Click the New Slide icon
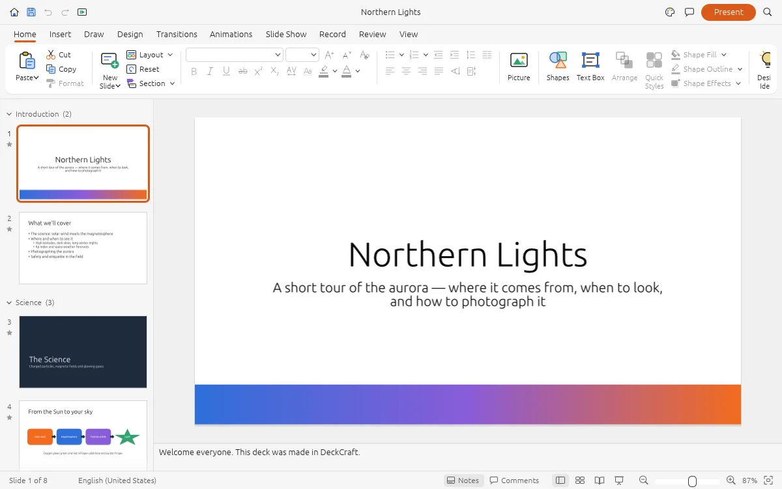 coord(109,61)
